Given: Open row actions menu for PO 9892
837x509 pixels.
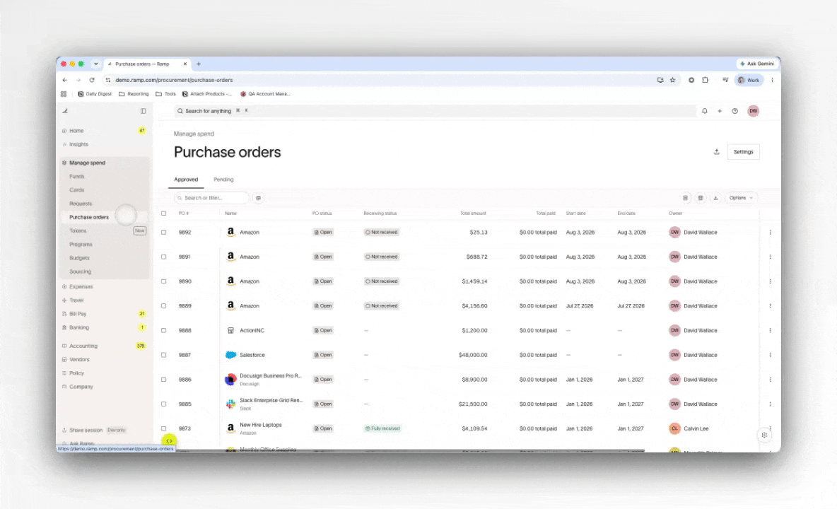Looking at the screenshot, I should (x=771, y=232).
